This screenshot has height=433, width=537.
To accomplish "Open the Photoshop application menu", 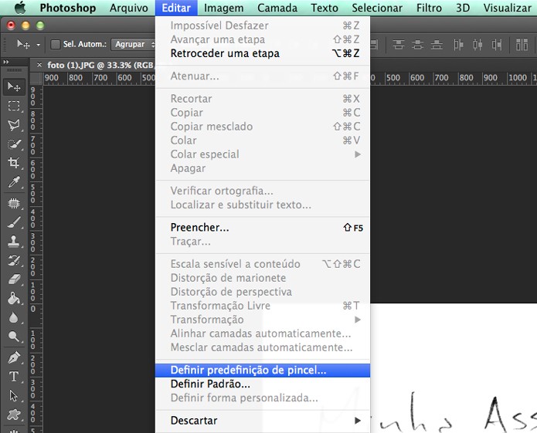I will pyautogui.click(x=68, y=8).
